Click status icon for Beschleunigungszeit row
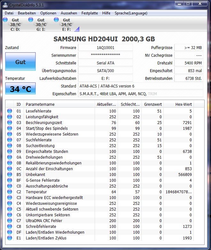Viewport: 211px width, 250px height. 10,122
